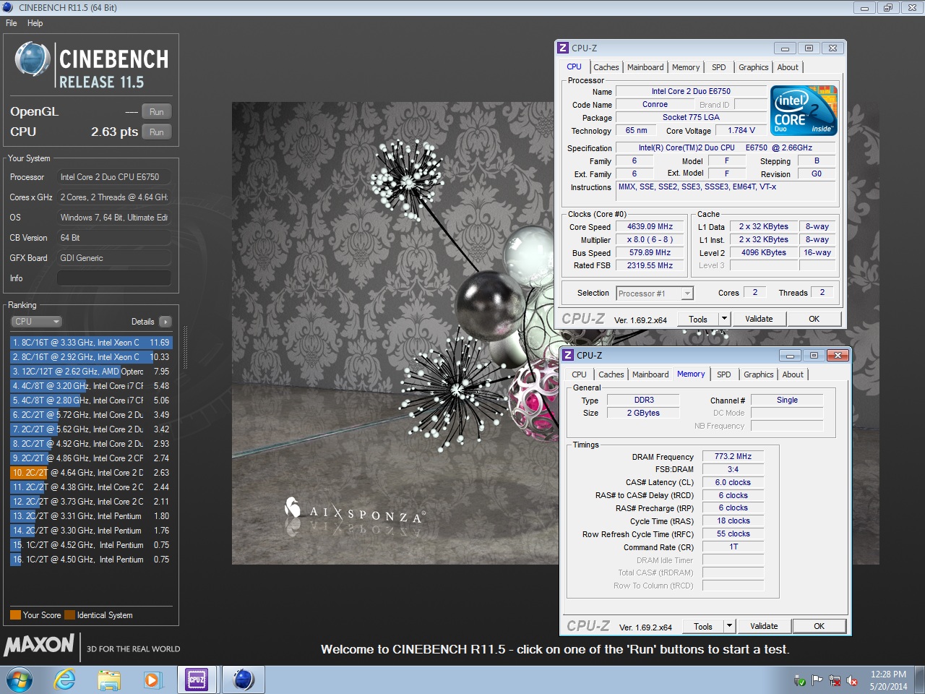The image size is (925, 694).
Task: Open the File menu in Cinebench
Action: click(12, 23)
